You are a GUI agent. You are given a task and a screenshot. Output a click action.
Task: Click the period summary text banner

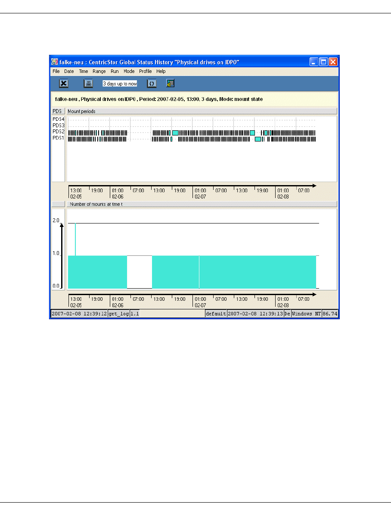tap(194, 99)
